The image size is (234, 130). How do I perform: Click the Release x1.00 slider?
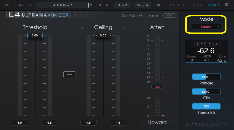206,77
